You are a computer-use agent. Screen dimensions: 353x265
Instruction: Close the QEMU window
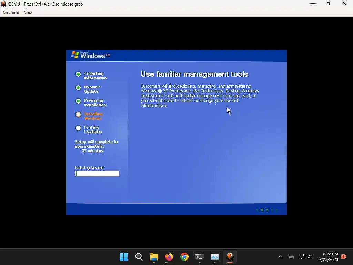[344, 3]
